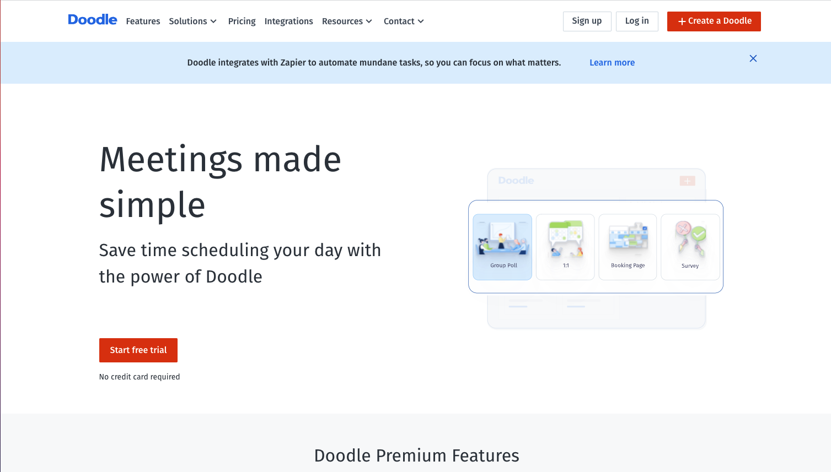The height and width of the screenshot is (472, 831).
Task: Go to the Pricing page
Action: tap(242, 21)
